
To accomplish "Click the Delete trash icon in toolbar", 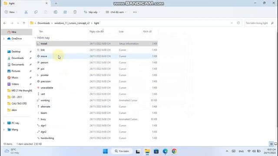I will [75, 12].
